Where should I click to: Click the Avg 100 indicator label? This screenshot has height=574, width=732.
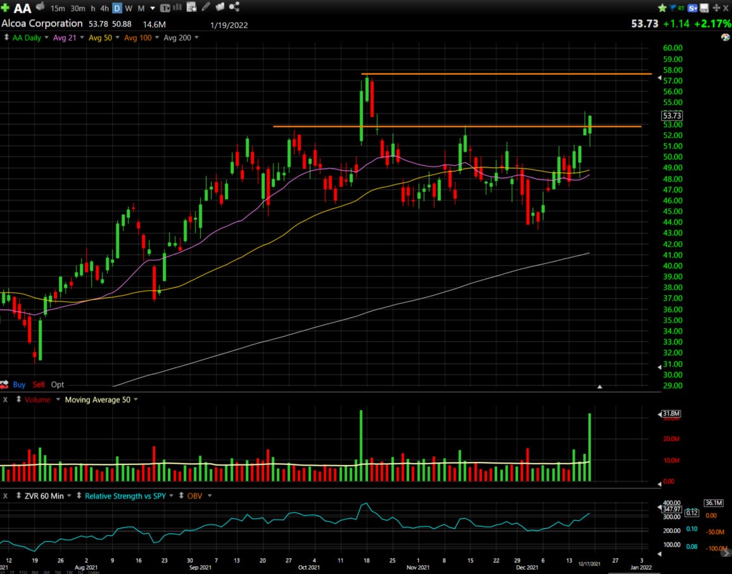click(137, 38)
